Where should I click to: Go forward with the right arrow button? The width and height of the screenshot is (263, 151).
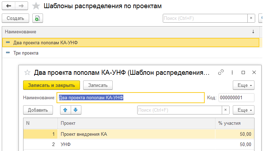pos(21,6)
